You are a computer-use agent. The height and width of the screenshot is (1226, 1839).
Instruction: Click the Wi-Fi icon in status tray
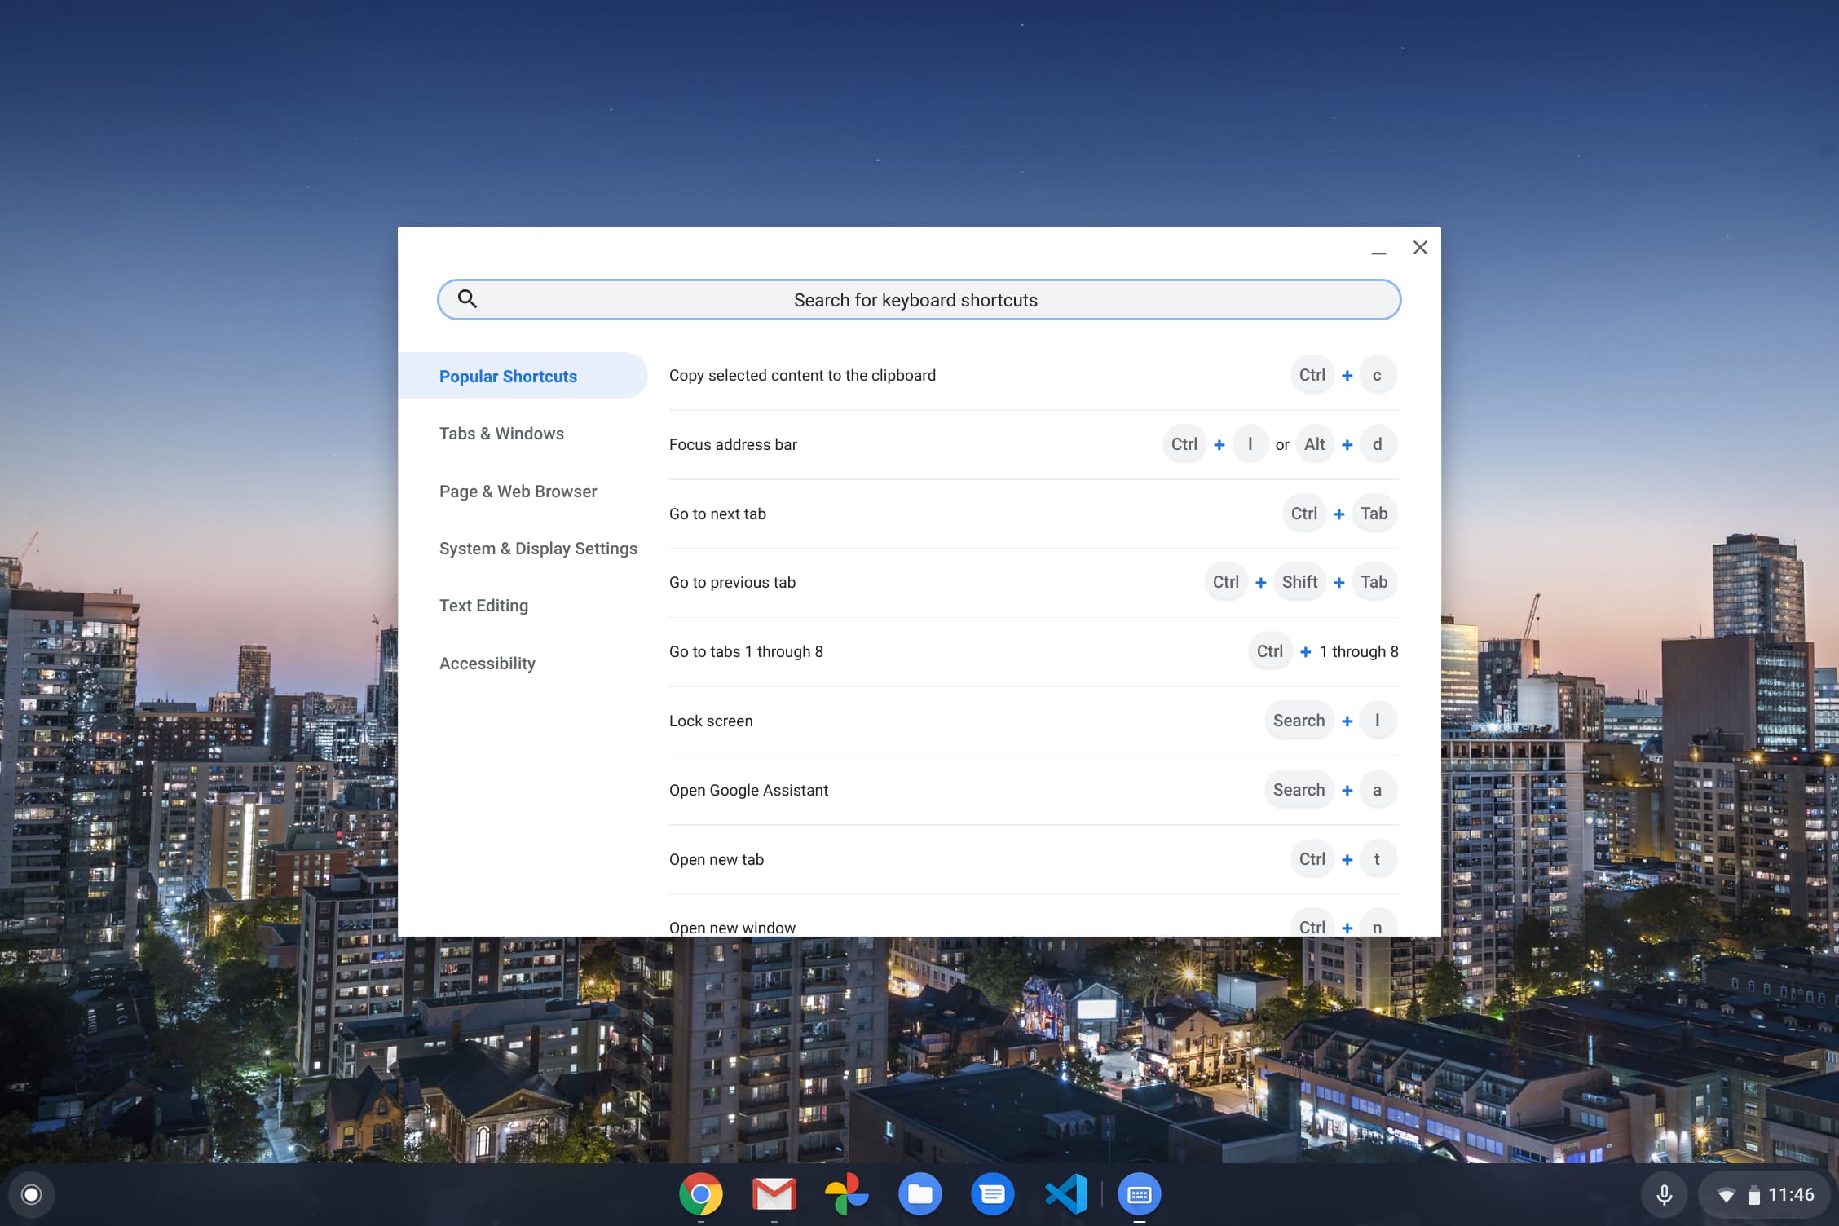click(1726, 1196)
